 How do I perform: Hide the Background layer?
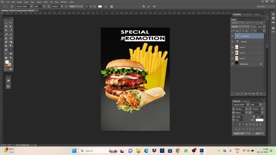[x=232, y=64]
